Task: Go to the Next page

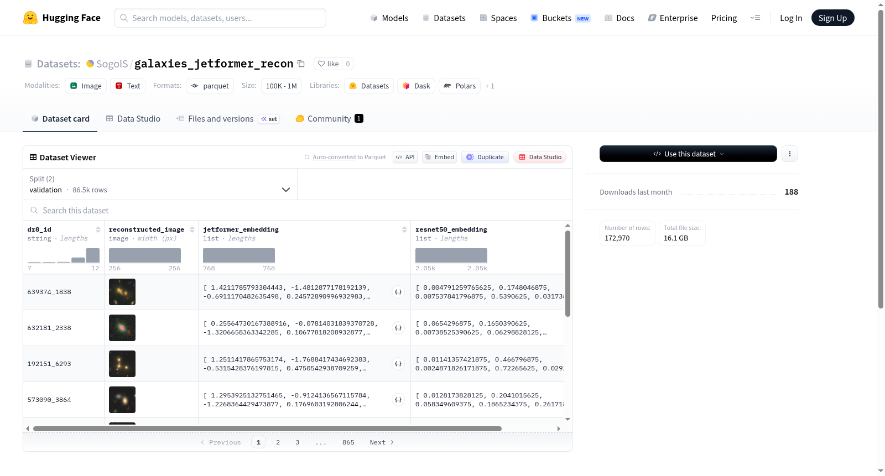Action: click(382, 442)
